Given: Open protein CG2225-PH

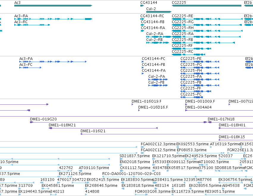Looking at the screenshot, I should tap(191, 71).
